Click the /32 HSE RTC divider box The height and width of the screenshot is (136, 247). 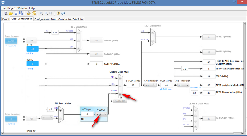pyautogui.click(x=55, y=32)
